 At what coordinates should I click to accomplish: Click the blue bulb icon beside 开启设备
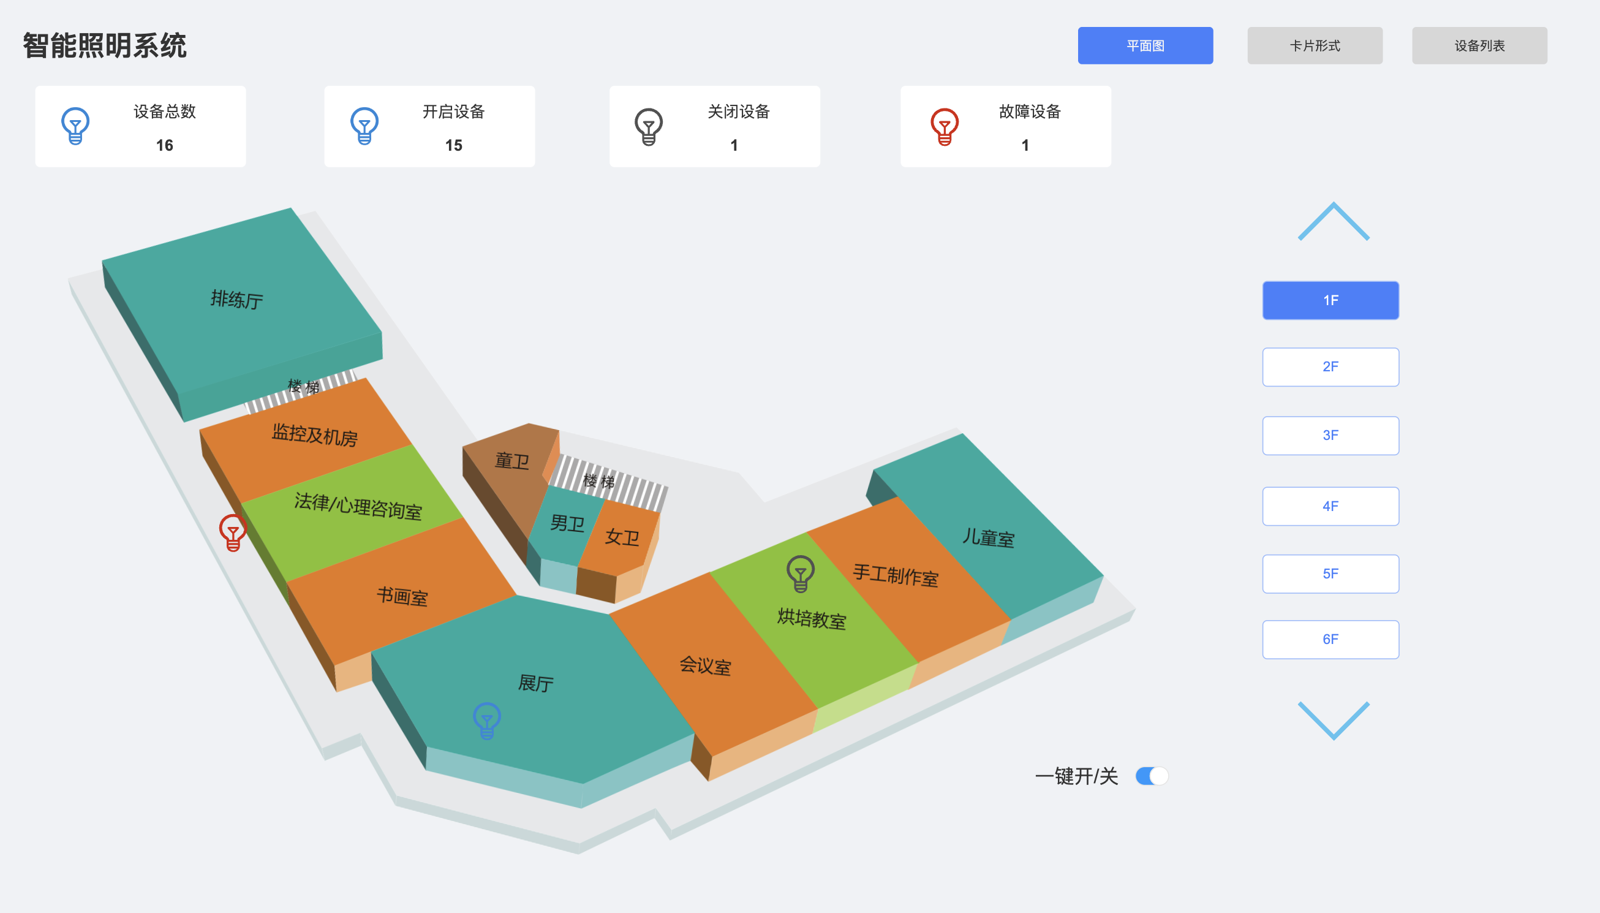(x=364, y=126)
